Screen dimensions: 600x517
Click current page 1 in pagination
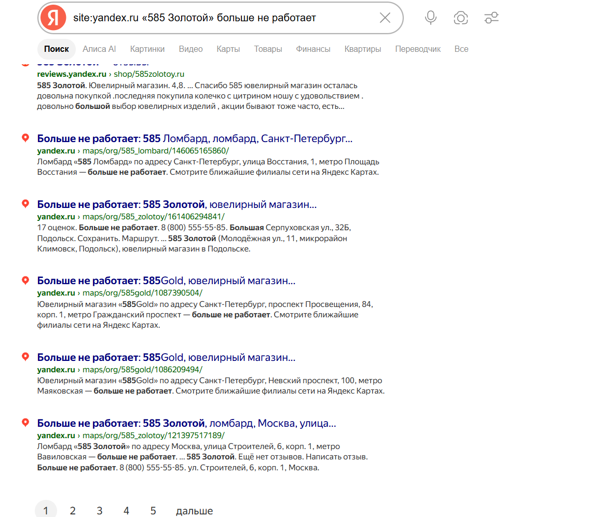tap(46, 510)
